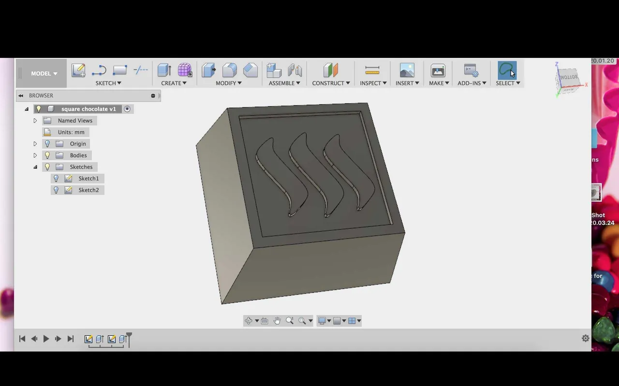619x386 pixels.
Task: Click the Orbit navigation icon
Action: coord(249,321)
